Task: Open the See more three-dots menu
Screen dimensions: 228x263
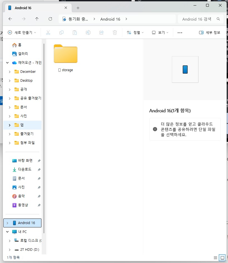Action: [x=180, y=33]
